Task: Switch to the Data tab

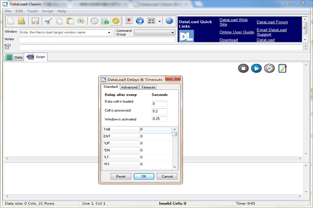Action: (14, 57)
